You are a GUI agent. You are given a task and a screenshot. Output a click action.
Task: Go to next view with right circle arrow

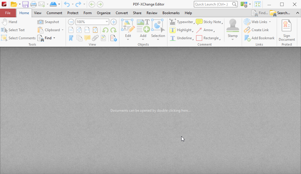(100, 4)
